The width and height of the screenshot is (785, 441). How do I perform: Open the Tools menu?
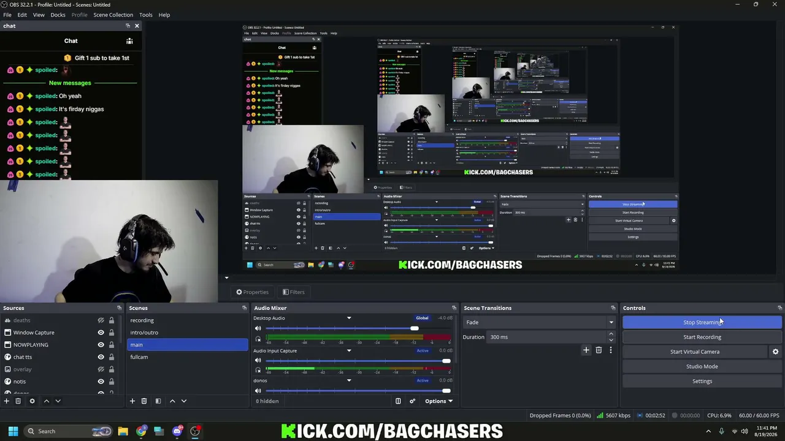146,15
